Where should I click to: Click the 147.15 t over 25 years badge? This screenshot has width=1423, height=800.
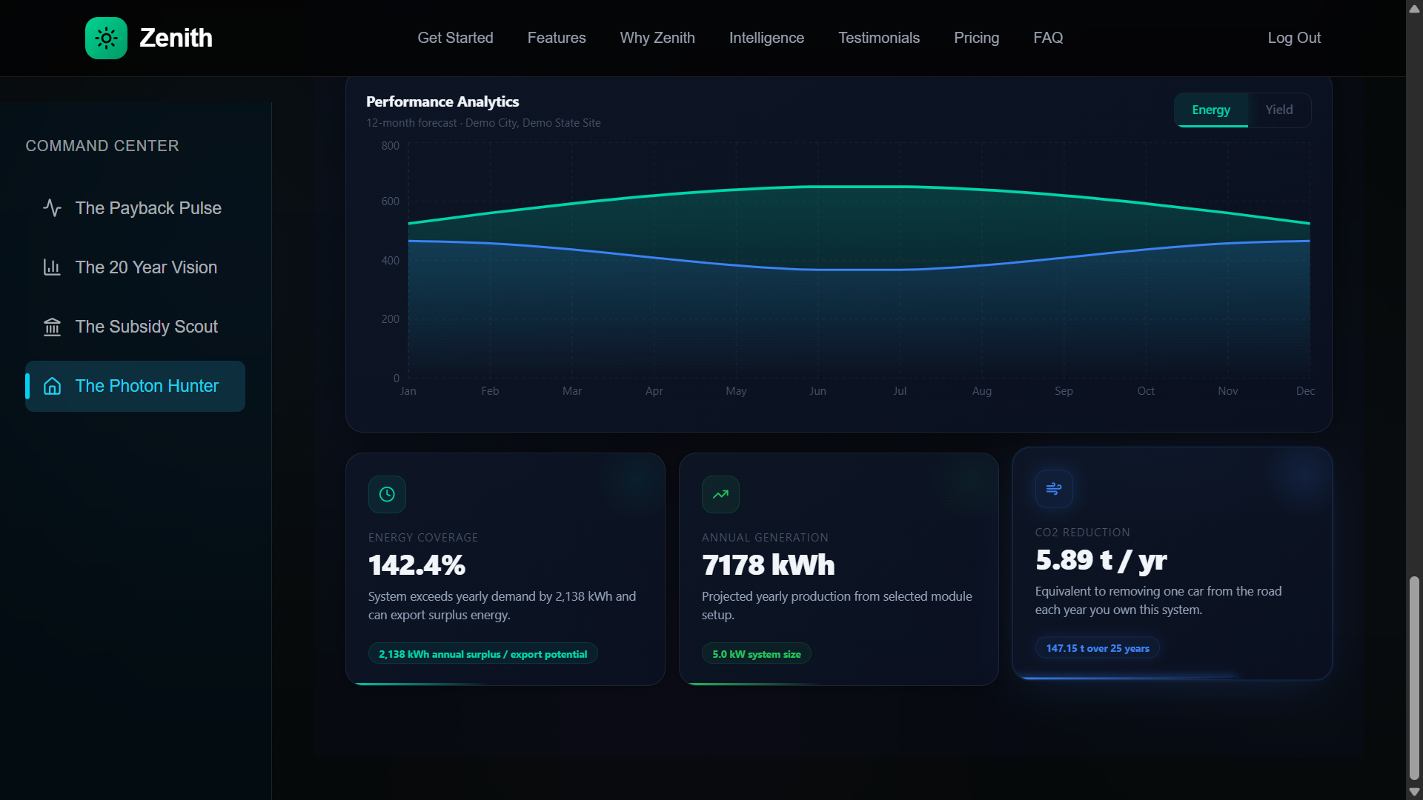pyautogui.click(x=1097, y=648)
